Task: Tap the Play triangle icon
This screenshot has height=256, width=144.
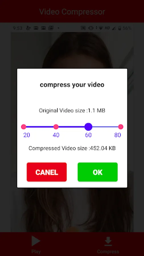Action: 36,241
